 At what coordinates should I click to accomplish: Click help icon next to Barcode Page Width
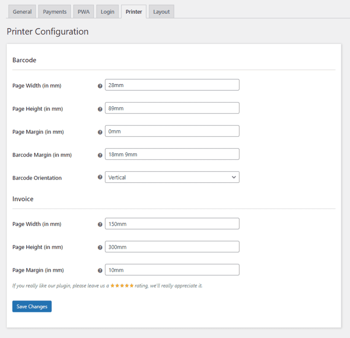tap(100, 86)
